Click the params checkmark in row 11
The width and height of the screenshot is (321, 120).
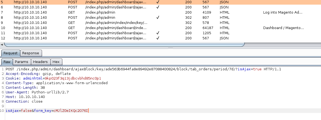pos(158,33)
